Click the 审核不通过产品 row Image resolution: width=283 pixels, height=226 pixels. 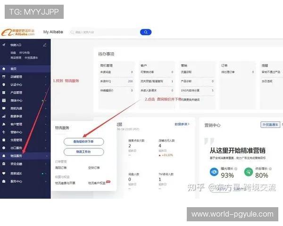pos(272,72)
